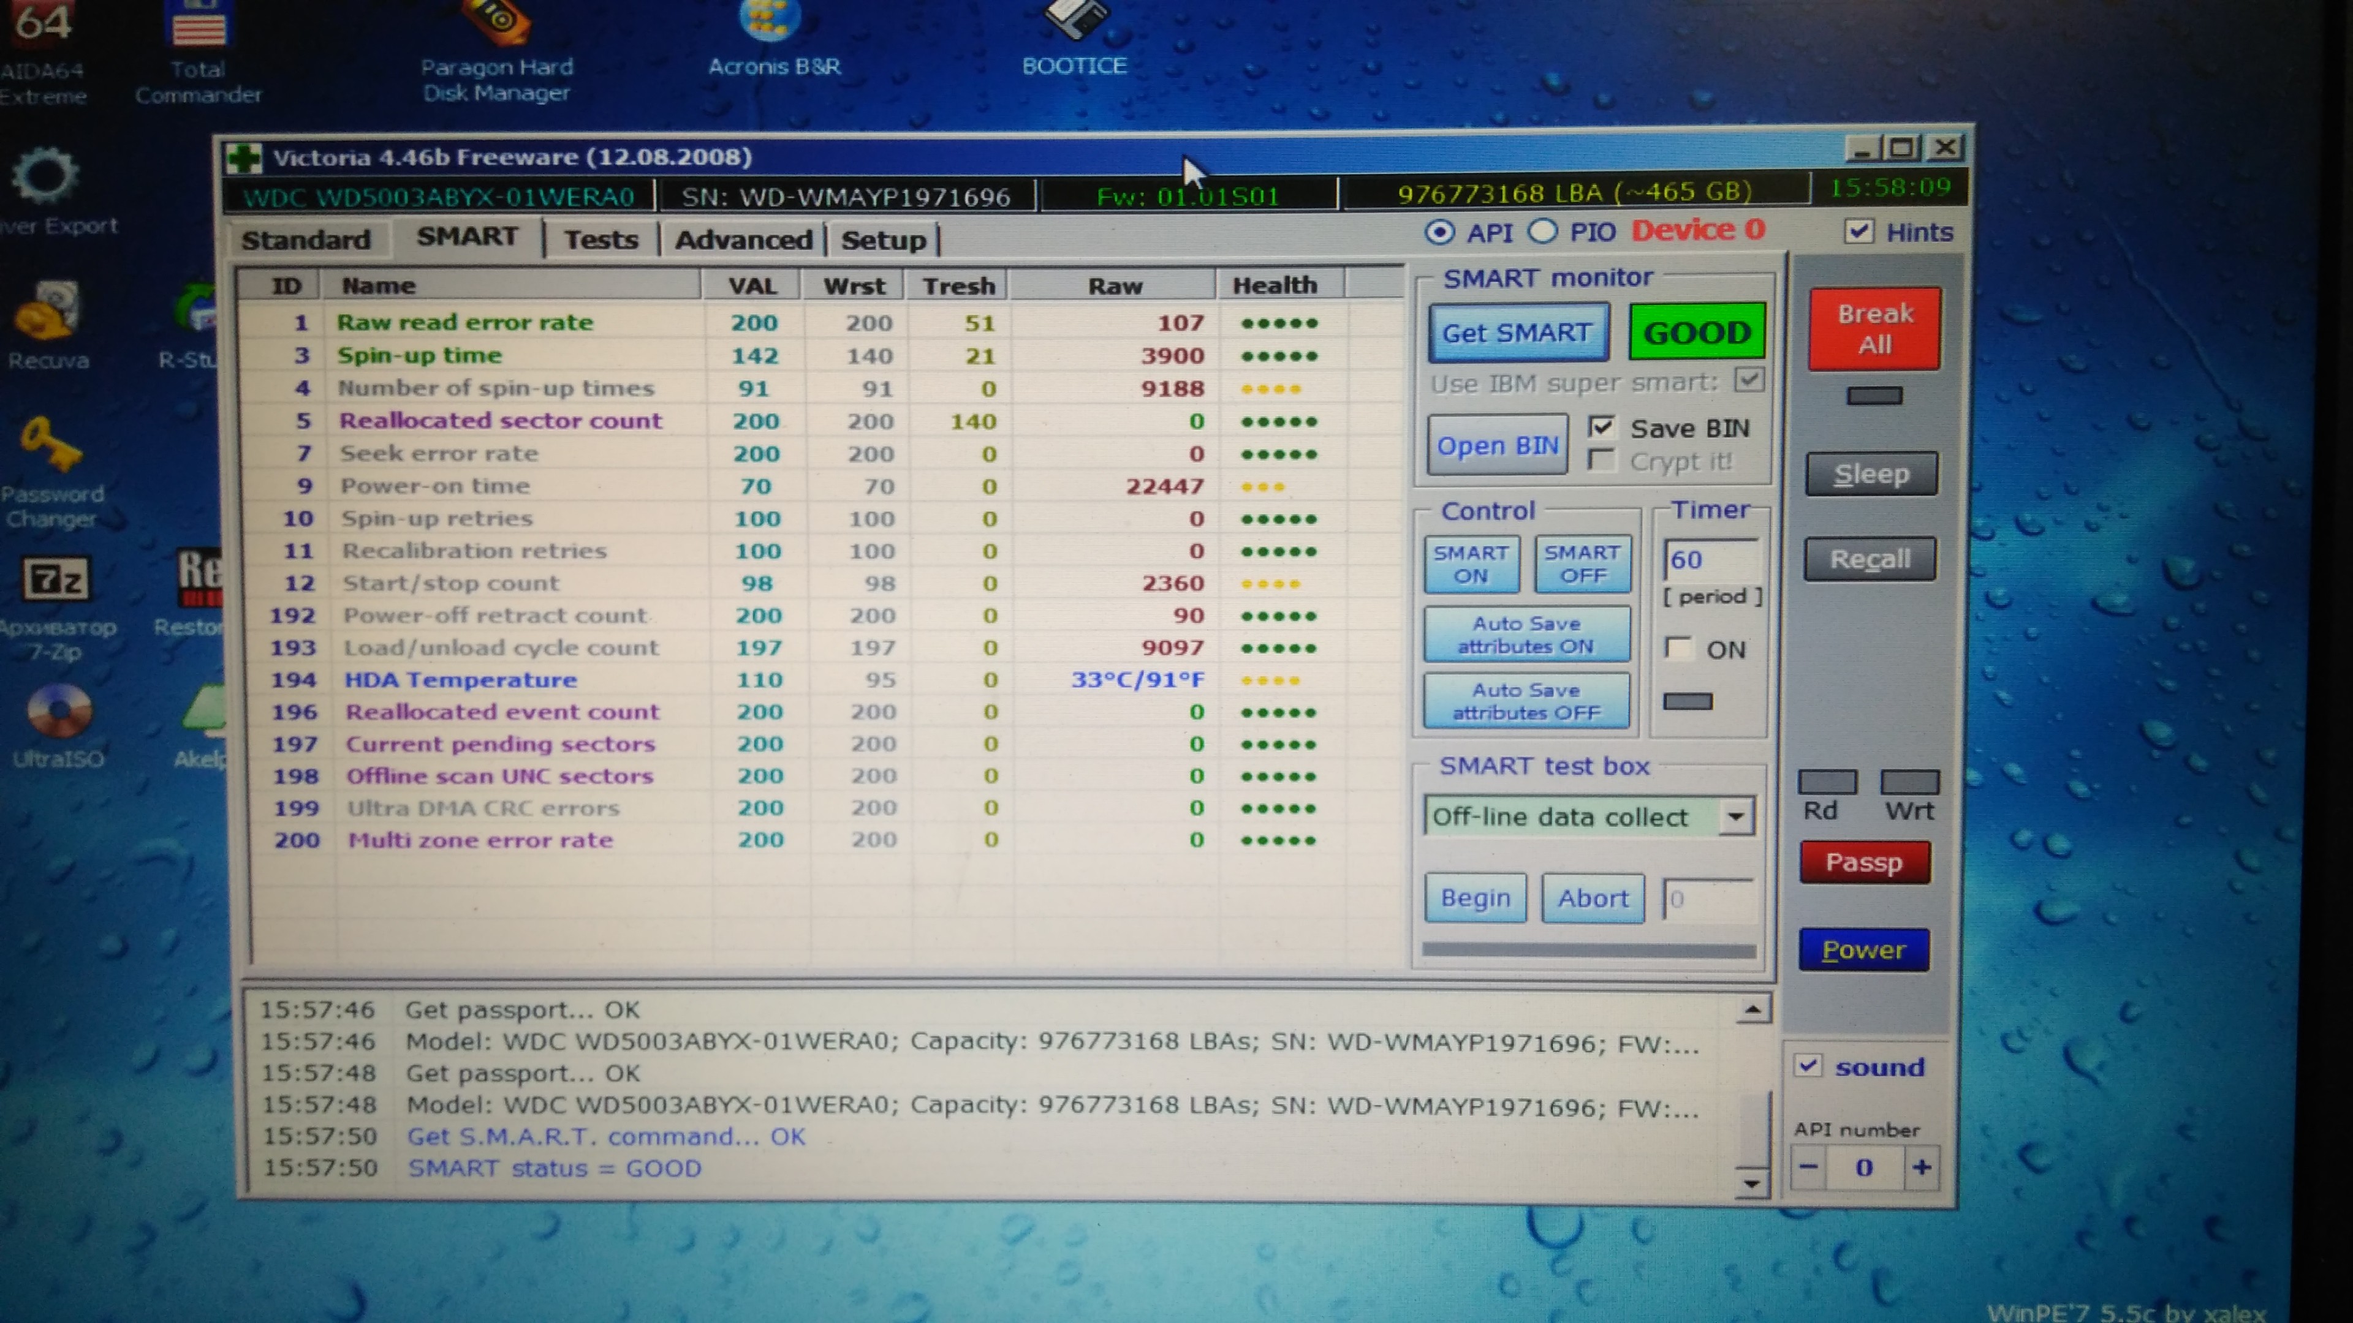Switch to the Standard tab
This screenshot has width=2353, height=1323.
306,239
